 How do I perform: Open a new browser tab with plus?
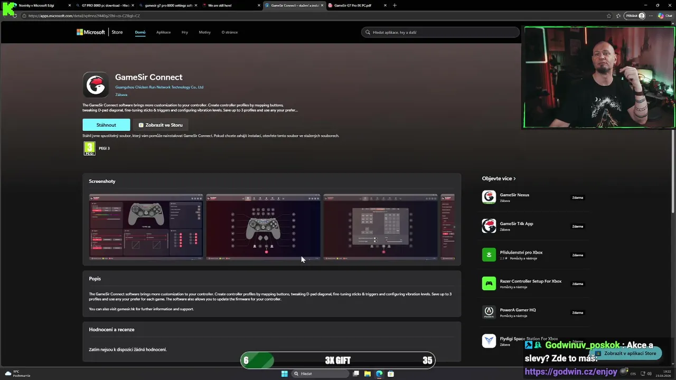395,5
